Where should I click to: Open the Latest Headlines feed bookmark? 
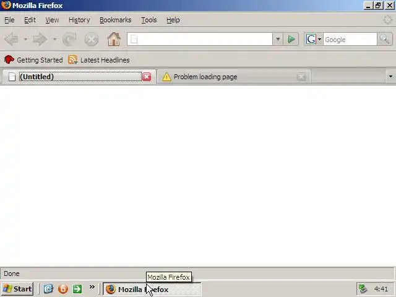point(99,60)
